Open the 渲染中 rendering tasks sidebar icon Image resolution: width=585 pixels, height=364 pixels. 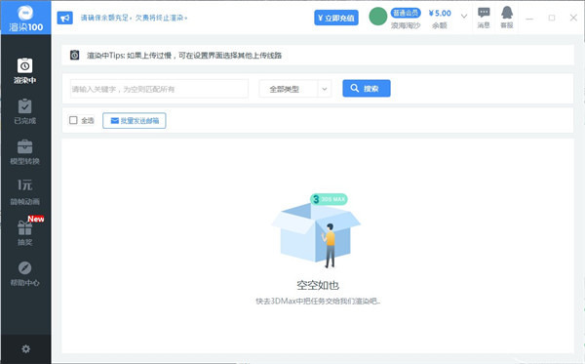pos(25,66)
